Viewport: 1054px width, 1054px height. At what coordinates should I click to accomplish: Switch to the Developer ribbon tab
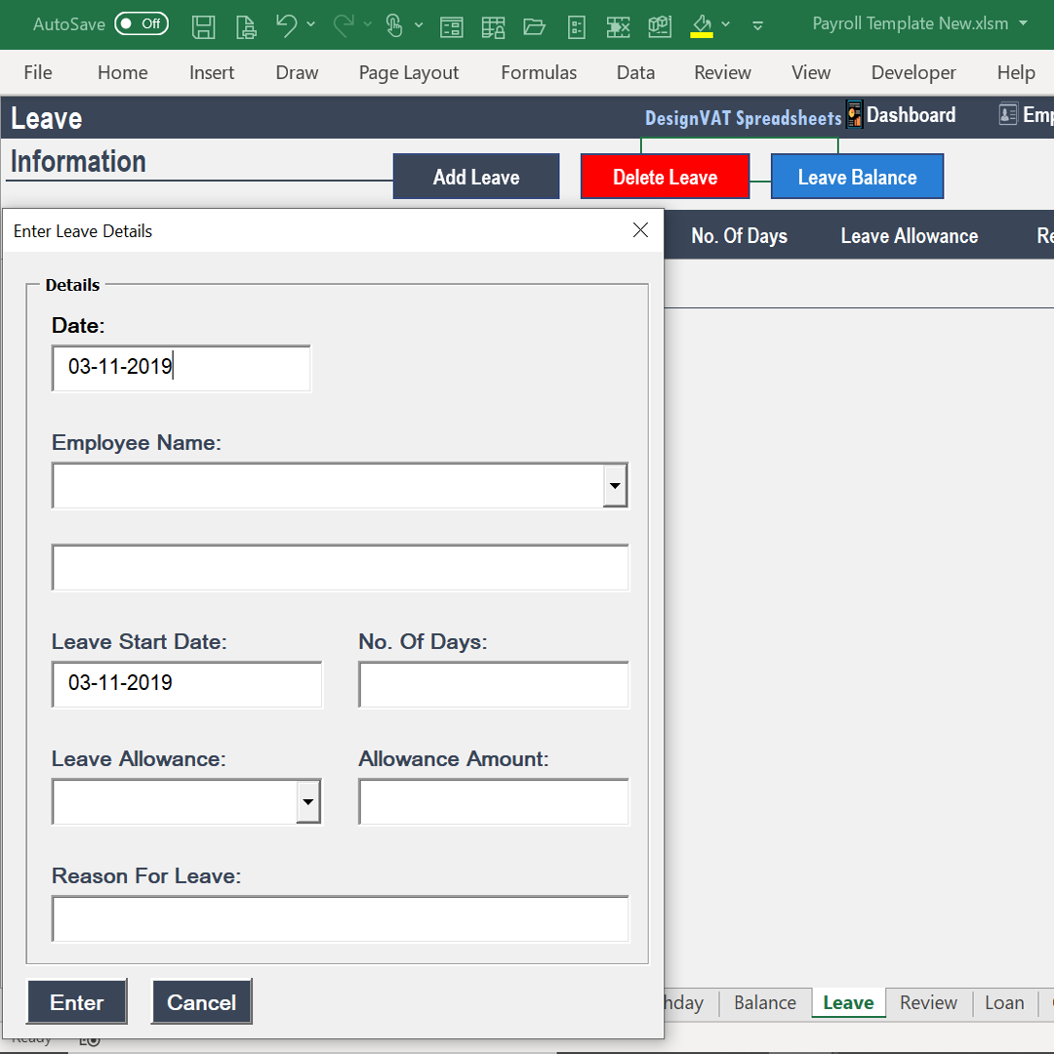pos(913,72)
